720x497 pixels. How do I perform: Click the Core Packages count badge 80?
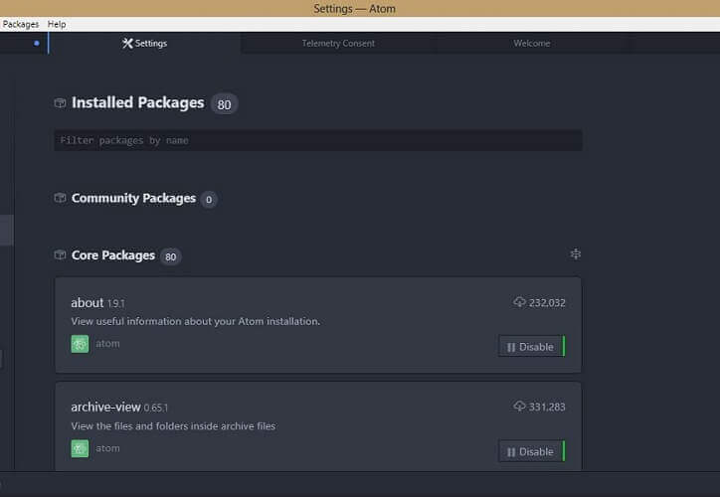tap(170, 256)
